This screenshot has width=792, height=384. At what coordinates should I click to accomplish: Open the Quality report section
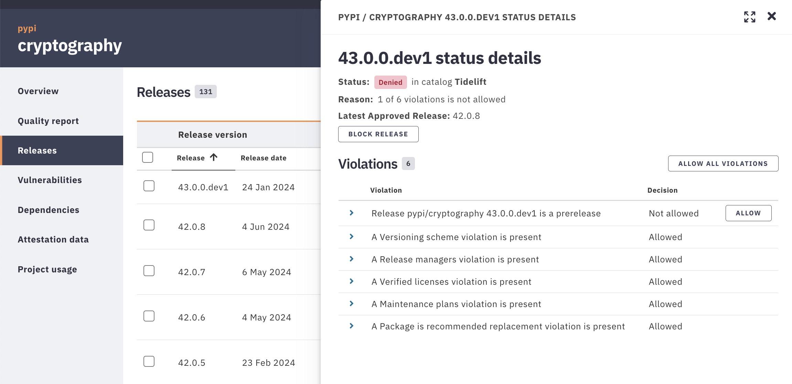coord(62,121)
